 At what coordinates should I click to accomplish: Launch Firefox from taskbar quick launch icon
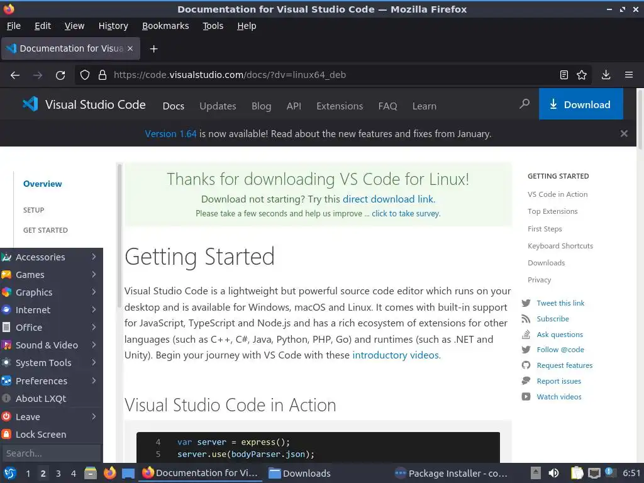click(x=109, y=474)
